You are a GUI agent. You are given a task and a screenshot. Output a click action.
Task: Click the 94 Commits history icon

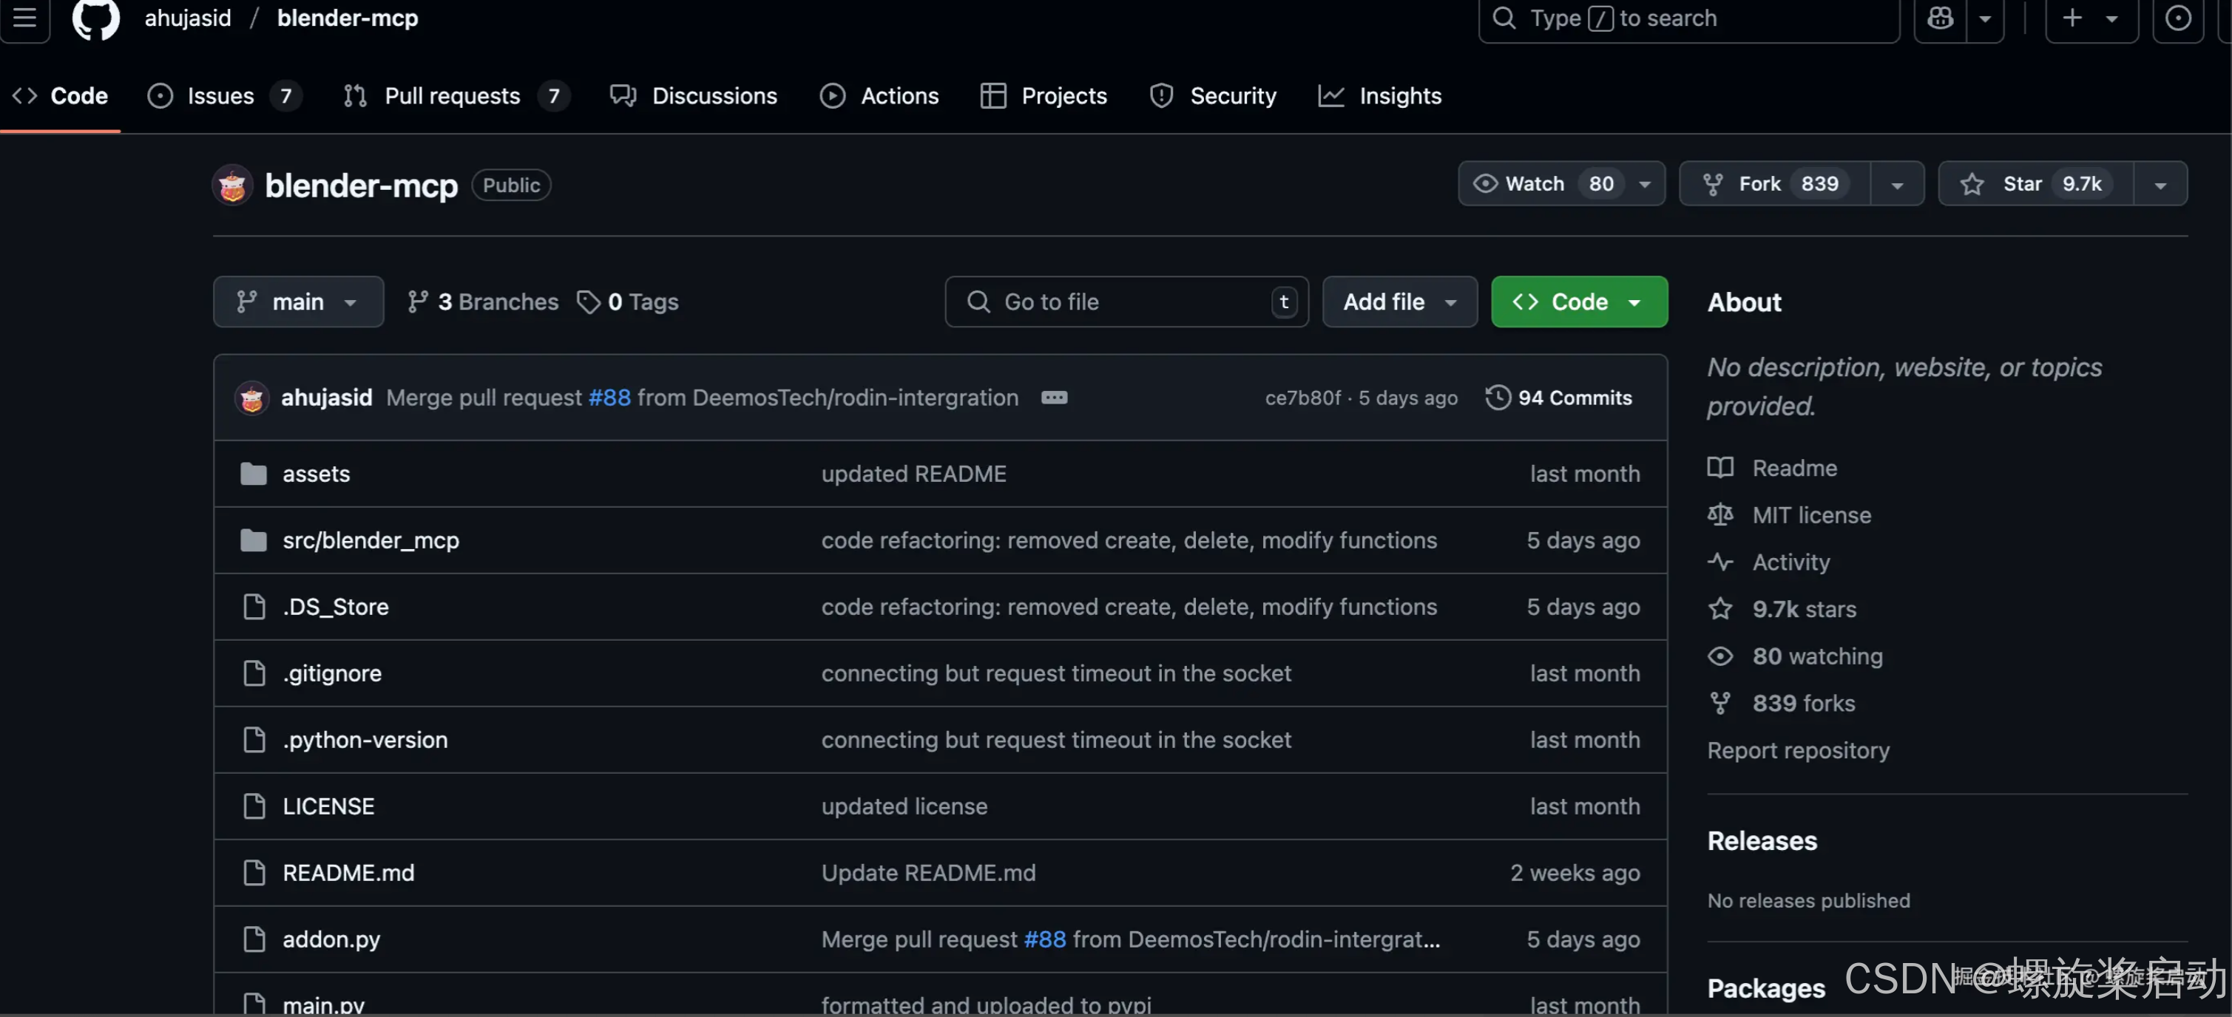[1497, 398]
